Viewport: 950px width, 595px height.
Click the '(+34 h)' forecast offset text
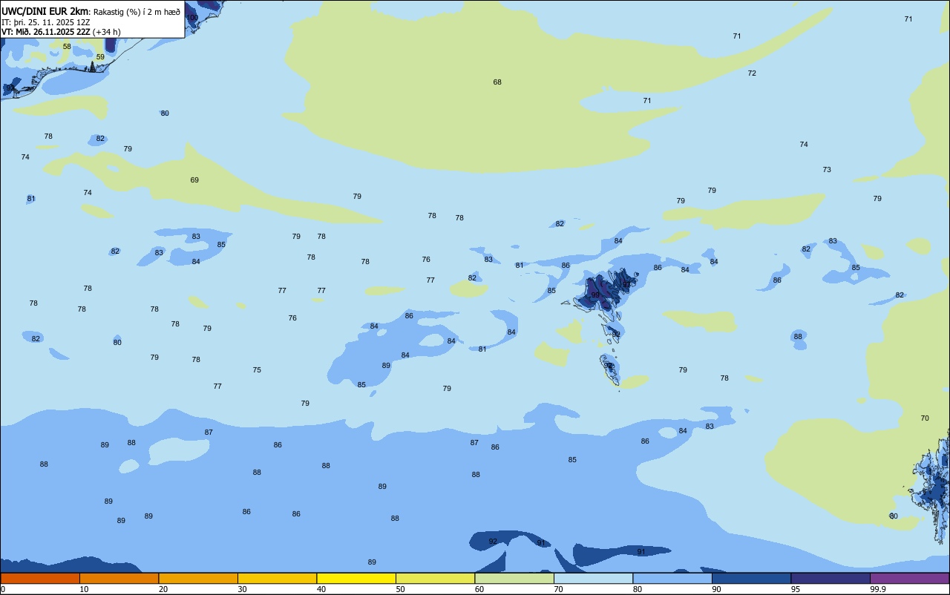click(x=106, y=32)
